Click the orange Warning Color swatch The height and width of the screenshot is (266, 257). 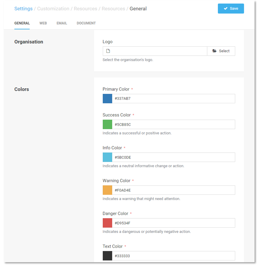(x=107, y=190)
